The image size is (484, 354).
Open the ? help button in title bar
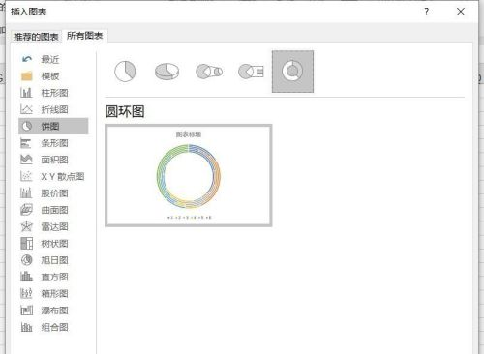(427, 12)
